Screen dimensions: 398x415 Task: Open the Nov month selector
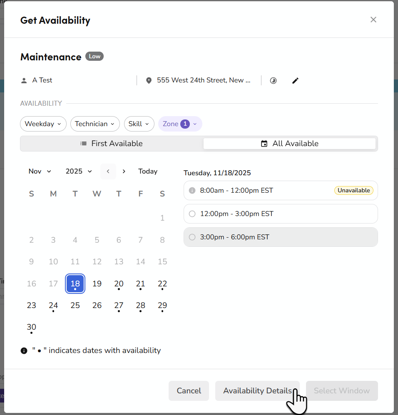point(40,171)
